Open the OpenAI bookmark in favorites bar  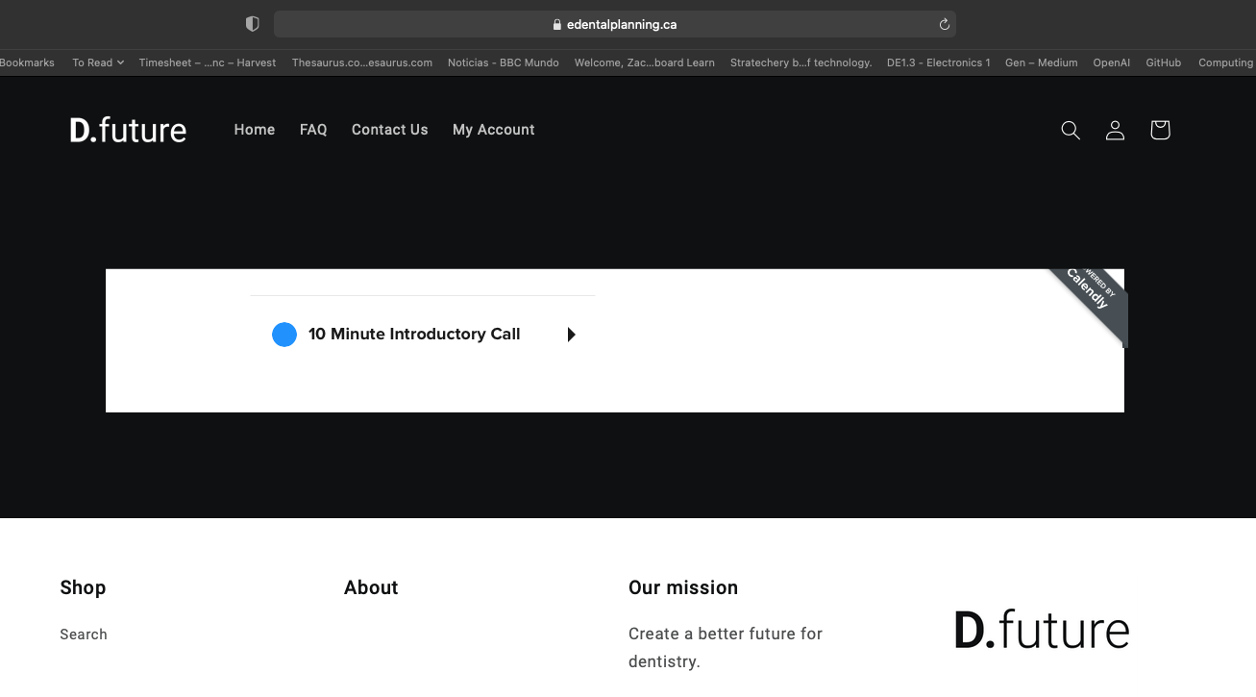pyautogui.click(x=1111, y=62)
